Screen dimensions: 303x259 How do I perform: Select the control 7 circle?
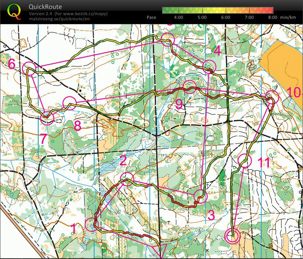pyautogui.click(x=47, y=118)
